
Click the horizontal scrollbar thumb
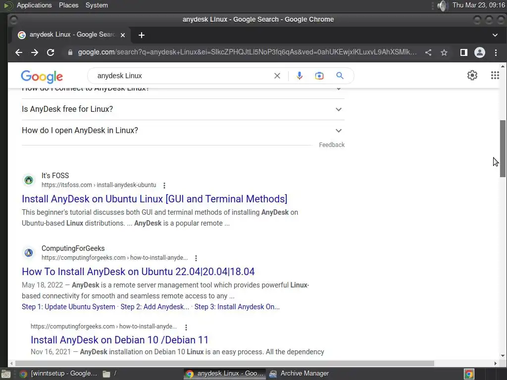[225, 363]
